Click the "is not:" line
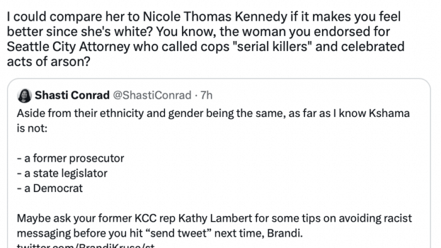The width and height of the screenshot is (441, 248). [32, 128]
